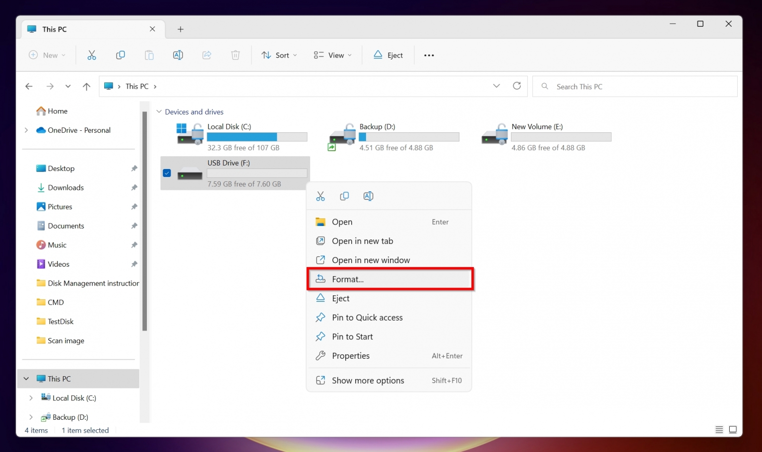
Task: Click the Paste icon in the toolbar
Action: (x=149, y=55)
